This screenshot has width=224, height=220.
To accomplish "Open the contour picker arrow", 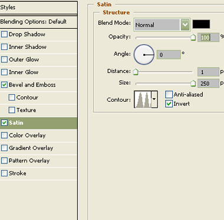I will (154, 99).
